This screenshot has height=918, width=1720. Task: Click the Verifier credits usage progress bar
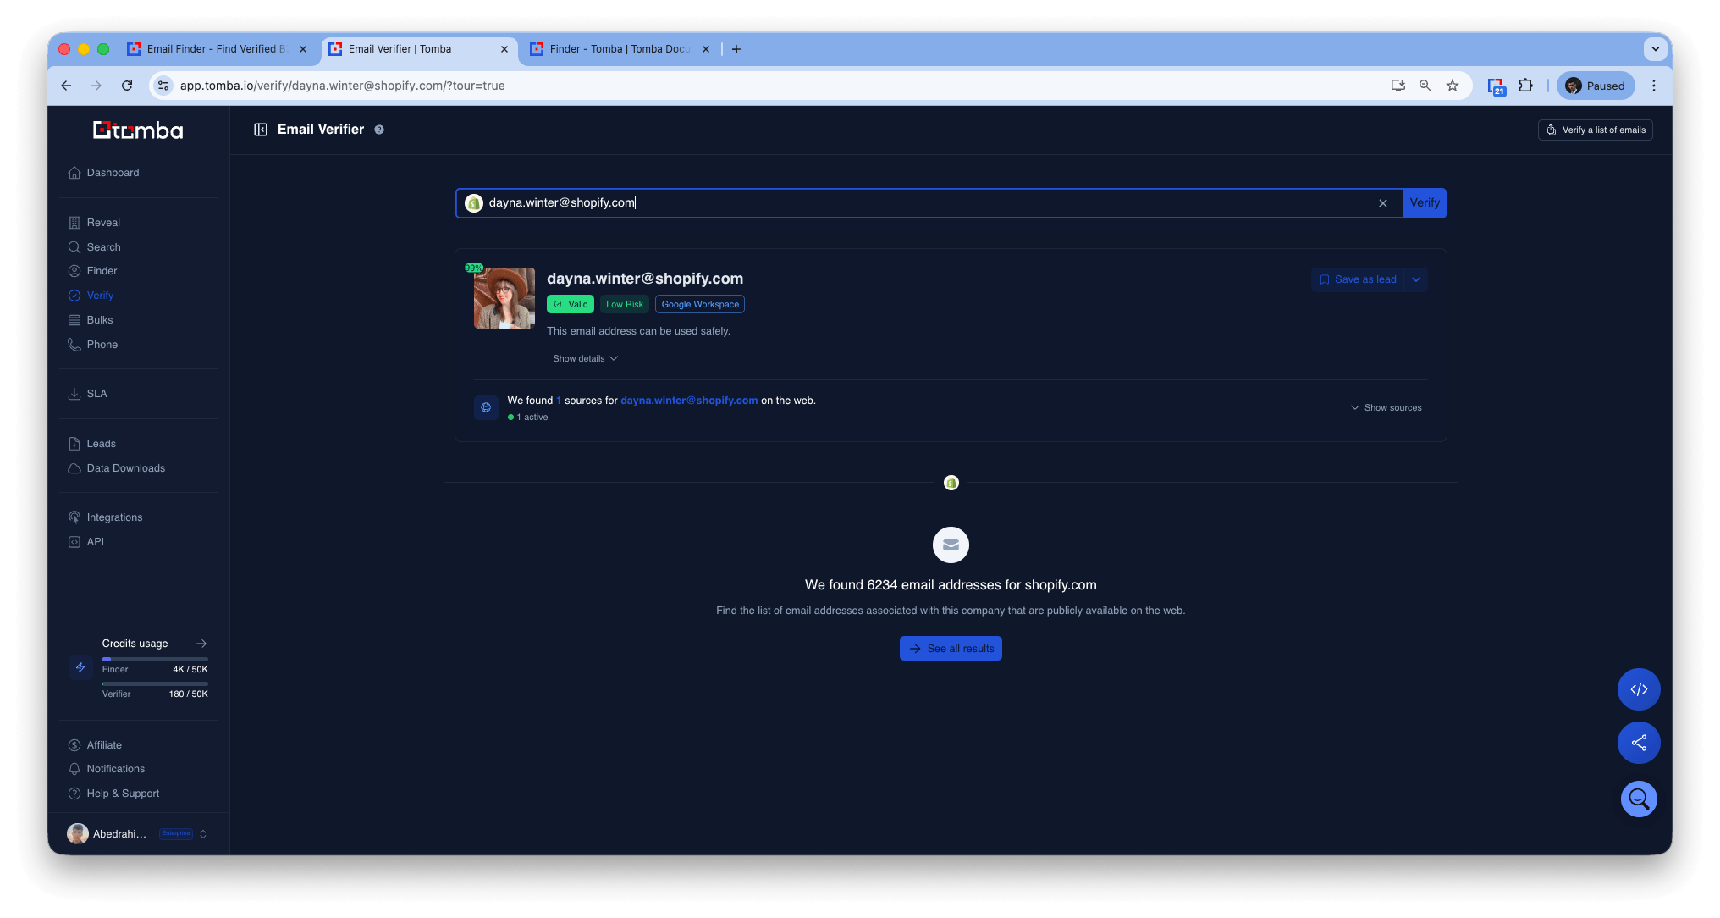(x=155, y=683)
